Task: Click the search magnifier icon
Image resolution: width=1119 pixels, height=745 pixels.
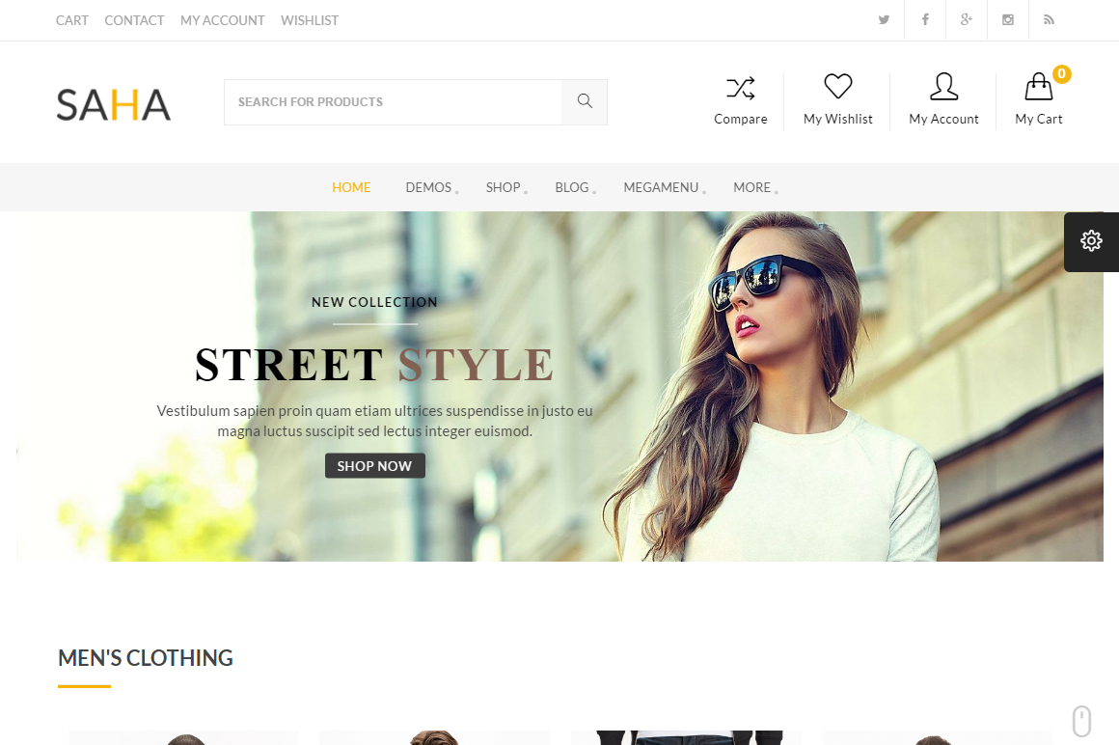Action: point(585,101)
